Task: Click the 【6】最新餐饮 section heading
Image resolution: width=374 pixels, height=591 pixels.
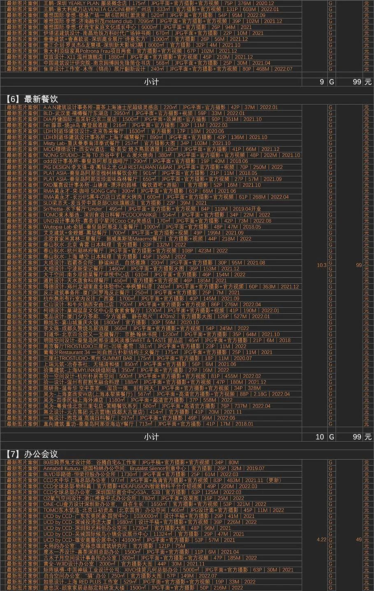Action: pos(32,99)
